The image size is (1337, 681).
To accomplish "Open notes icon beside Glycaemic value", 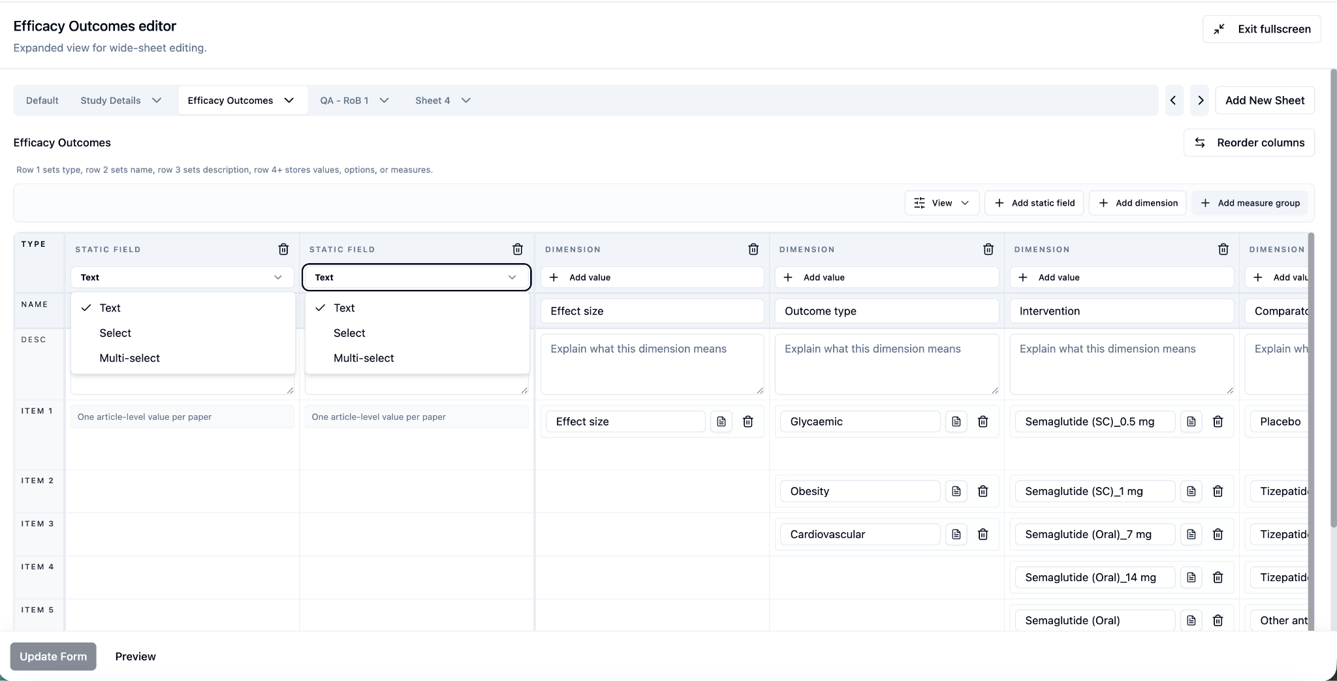I will [x=956, y=422].
